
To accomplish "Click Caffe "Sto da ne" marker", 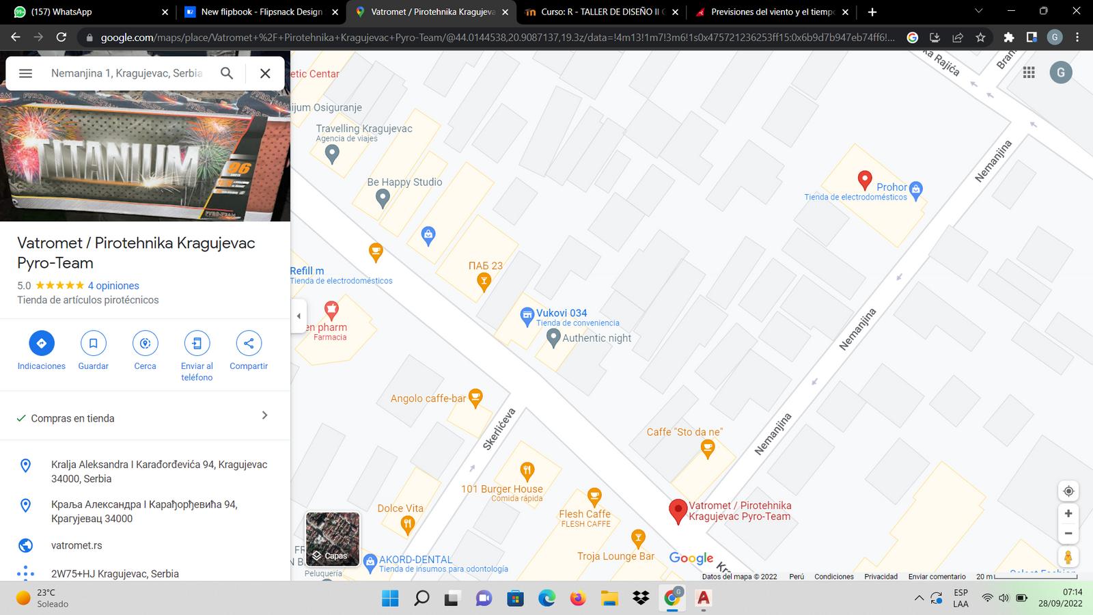I will [x=708, y=449].
